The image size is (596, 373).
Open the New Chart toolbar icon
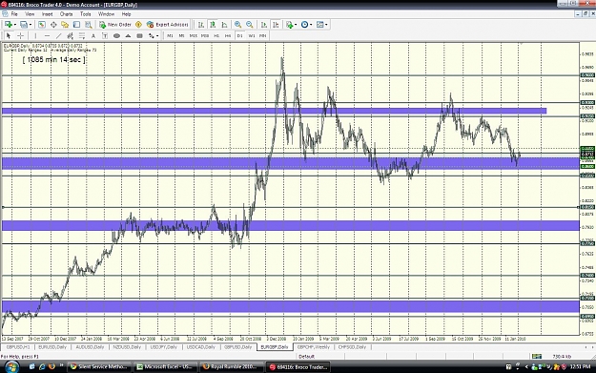tap(8, 25)
